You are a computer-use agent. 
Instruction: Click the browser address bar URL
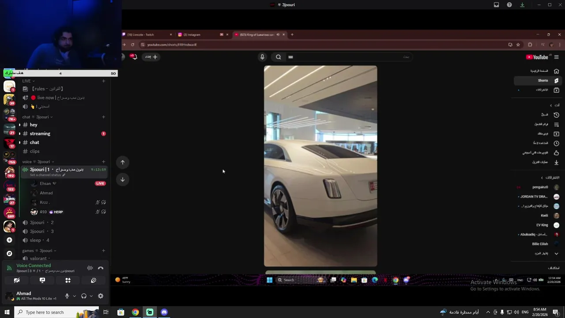pos(172,45)
